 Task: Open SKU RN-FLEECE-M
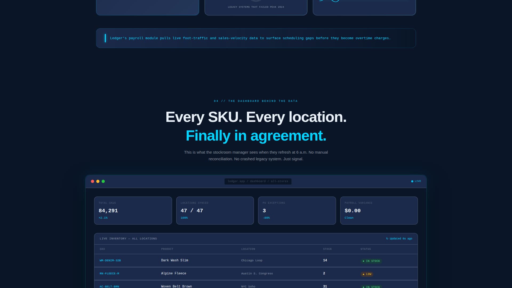point(109,274)
